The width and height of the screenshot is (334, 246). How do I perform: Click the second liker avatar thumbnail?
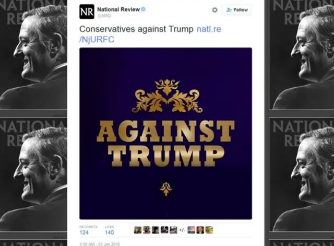pyautogui.click(x=147, y=230)
